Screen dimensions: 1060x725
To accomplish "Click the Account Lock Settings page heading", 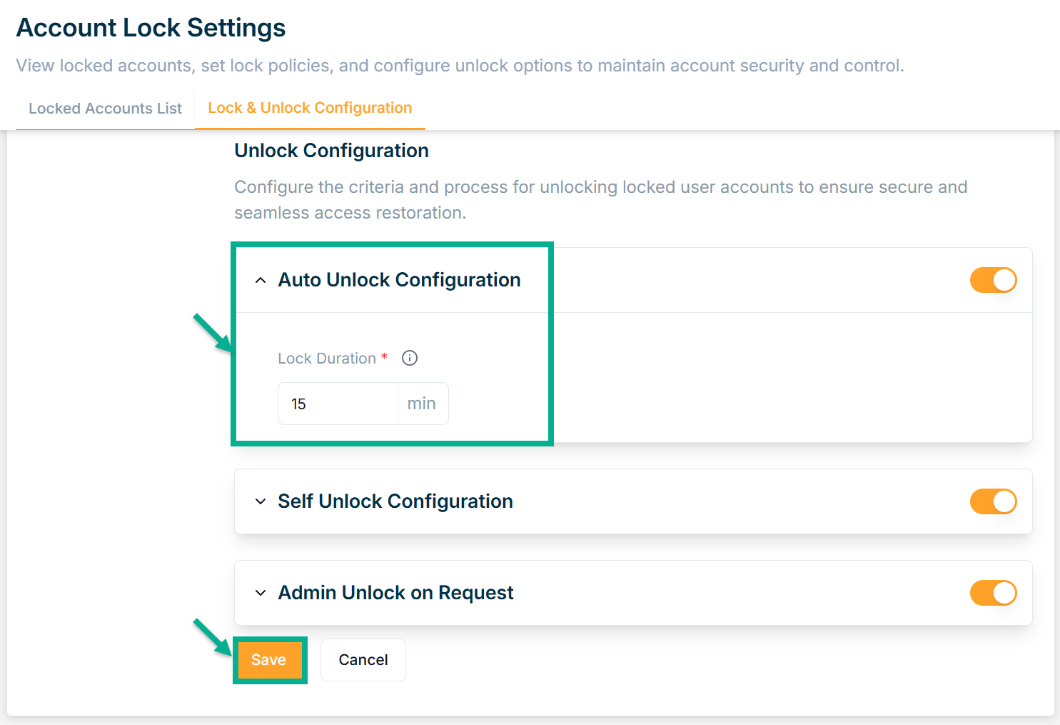I will (151, 28).
